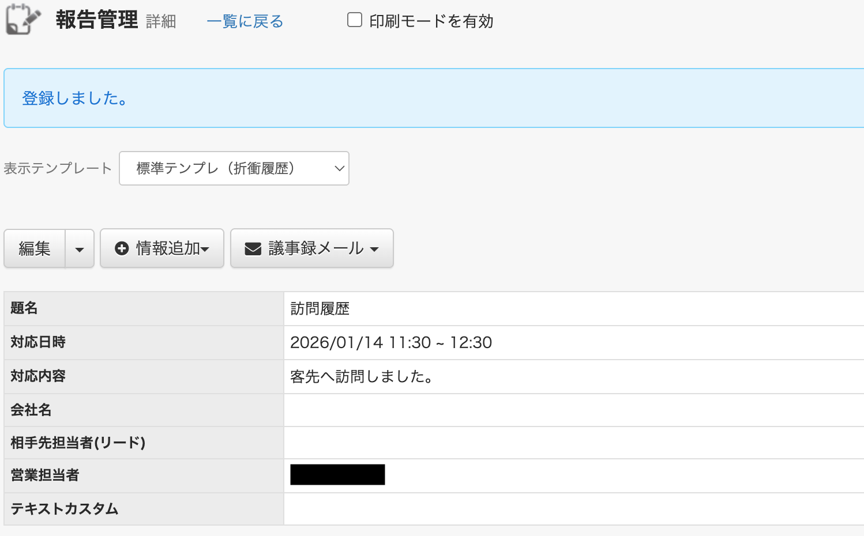
Task: Click the 情報追加 dropdown caret
Action: tap(205, 250)
